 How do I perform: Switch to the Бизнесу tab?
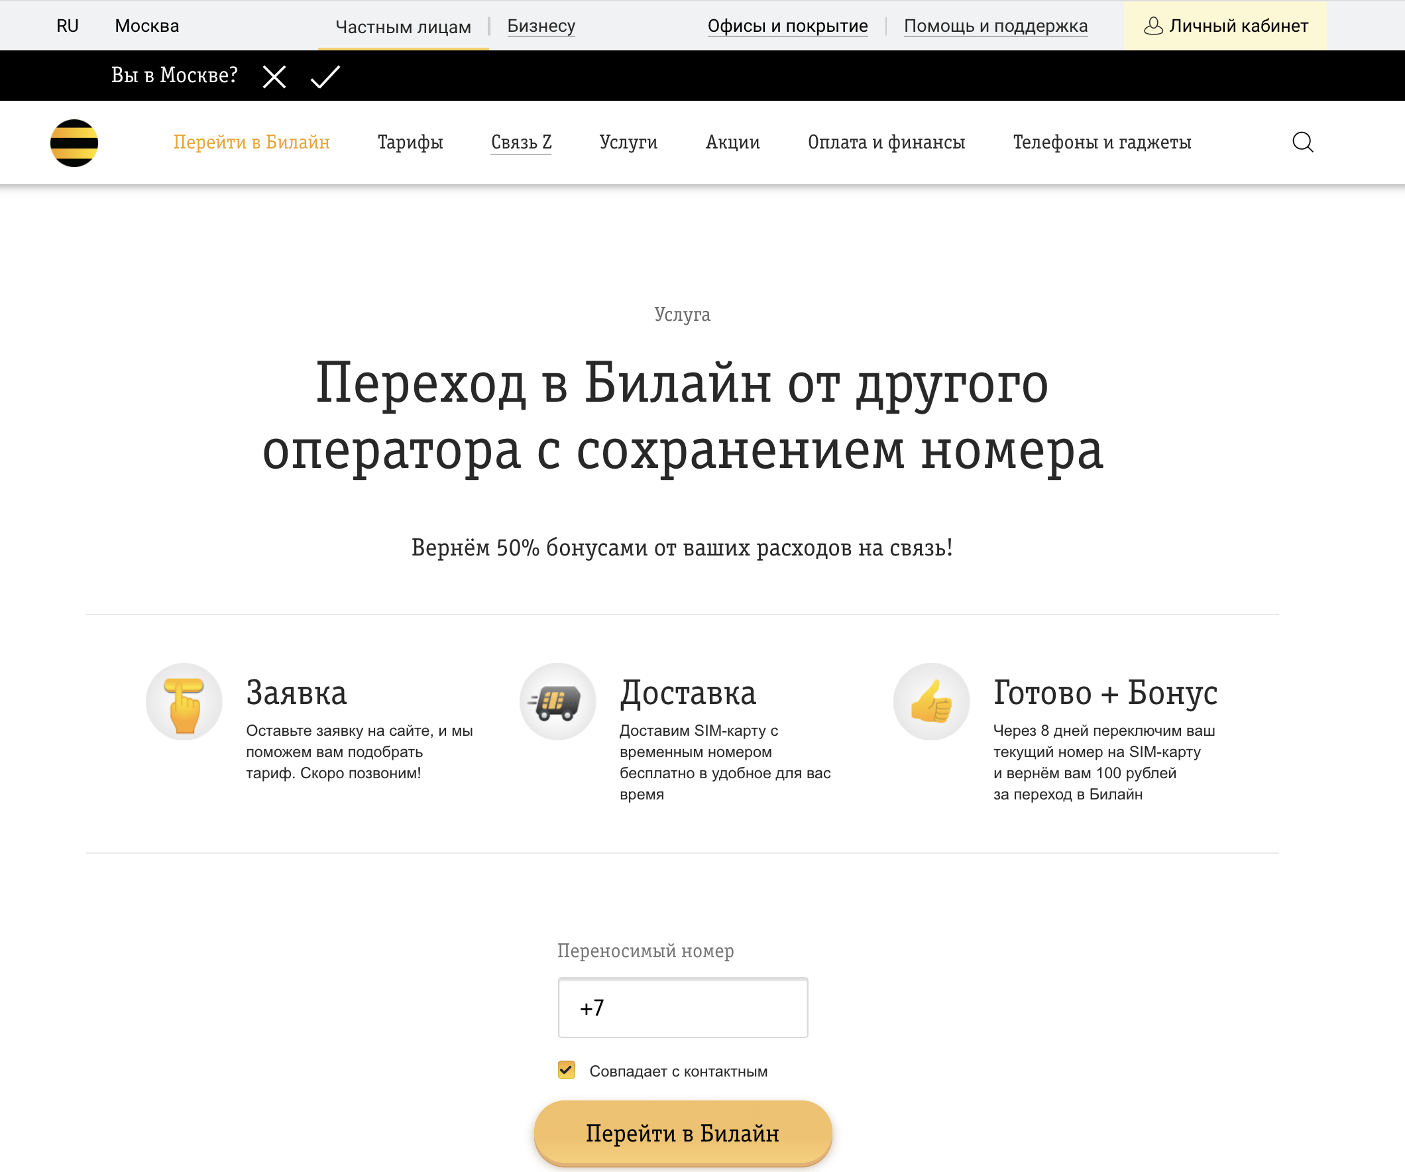click(x=541, y=25)
